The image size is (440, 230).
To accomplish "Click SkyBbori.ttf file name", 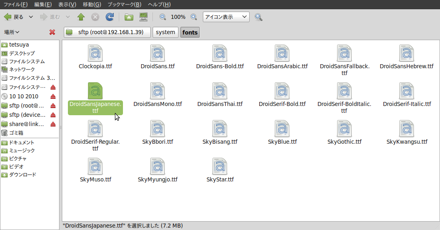I will (158, 142).
